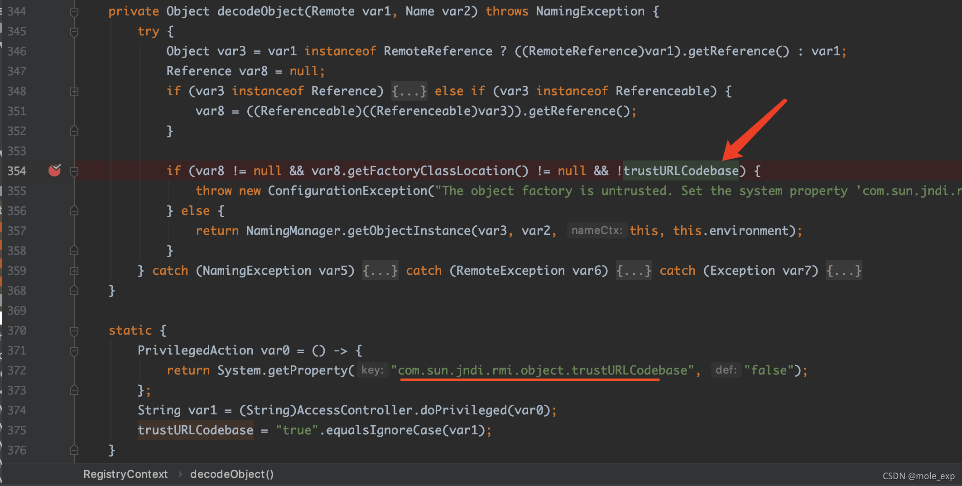Click the "true" string on line 375
This screenshot has height=486, width=962.
tap(297, 430)
